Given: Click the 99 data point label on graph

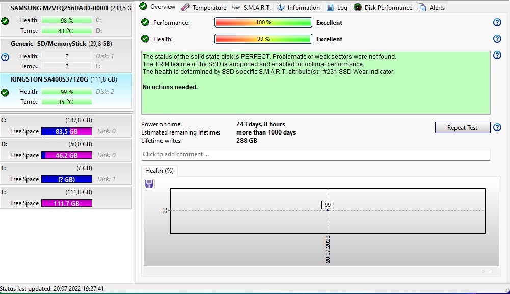Looking at the screenshot, I should tap(328, 205).
